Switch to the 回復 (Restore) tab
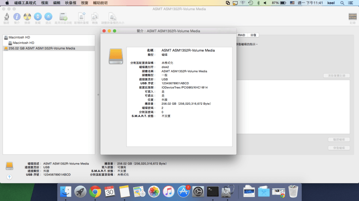This screenshot has width=359, height=201. point(253,35)
